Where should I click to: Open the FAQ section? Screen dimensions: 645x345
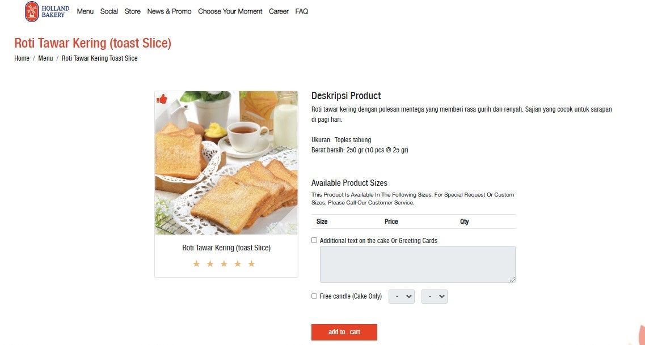[301, 11]
